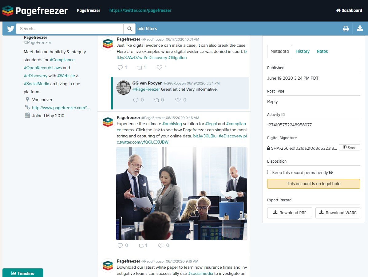Click the download icon in blue toolbar
This screenshot has width=368, height=277.
pyautogui.click(x=360, y=28)
